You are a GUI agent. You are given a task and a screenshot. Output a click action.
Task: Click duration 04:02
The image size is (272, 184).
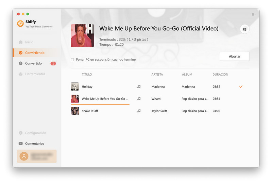pos(216,111)
